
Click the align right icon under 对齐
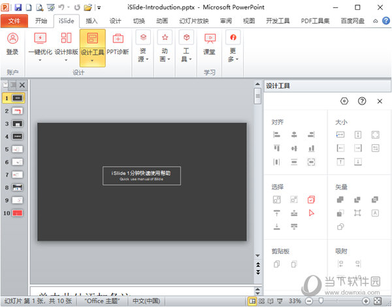(311, 135)
